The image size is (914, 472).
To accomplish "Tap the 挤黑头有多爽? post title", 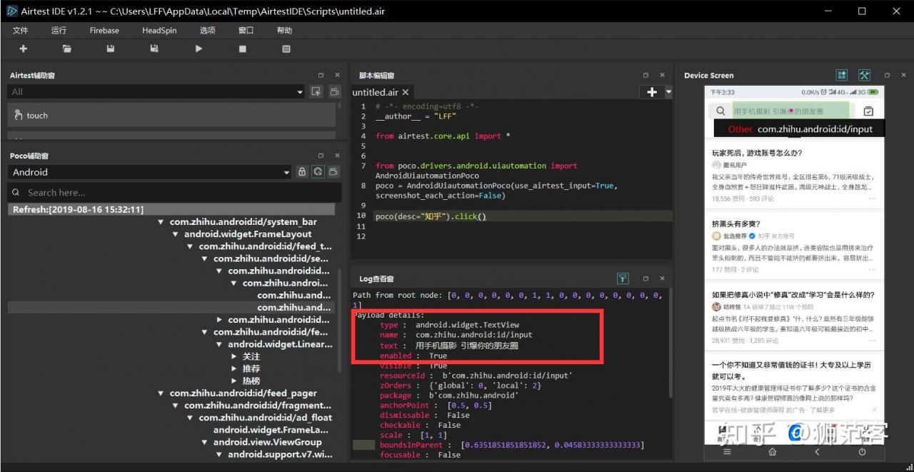I will (736, 224).
